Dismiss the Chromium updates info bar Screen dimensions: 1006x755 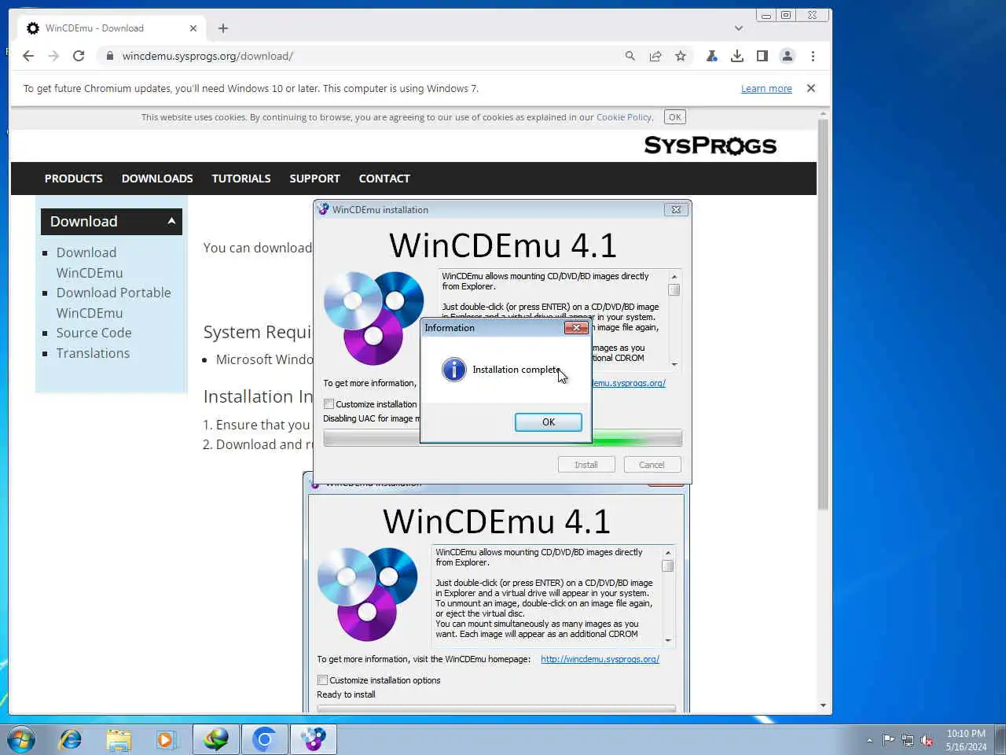point(811,88)
